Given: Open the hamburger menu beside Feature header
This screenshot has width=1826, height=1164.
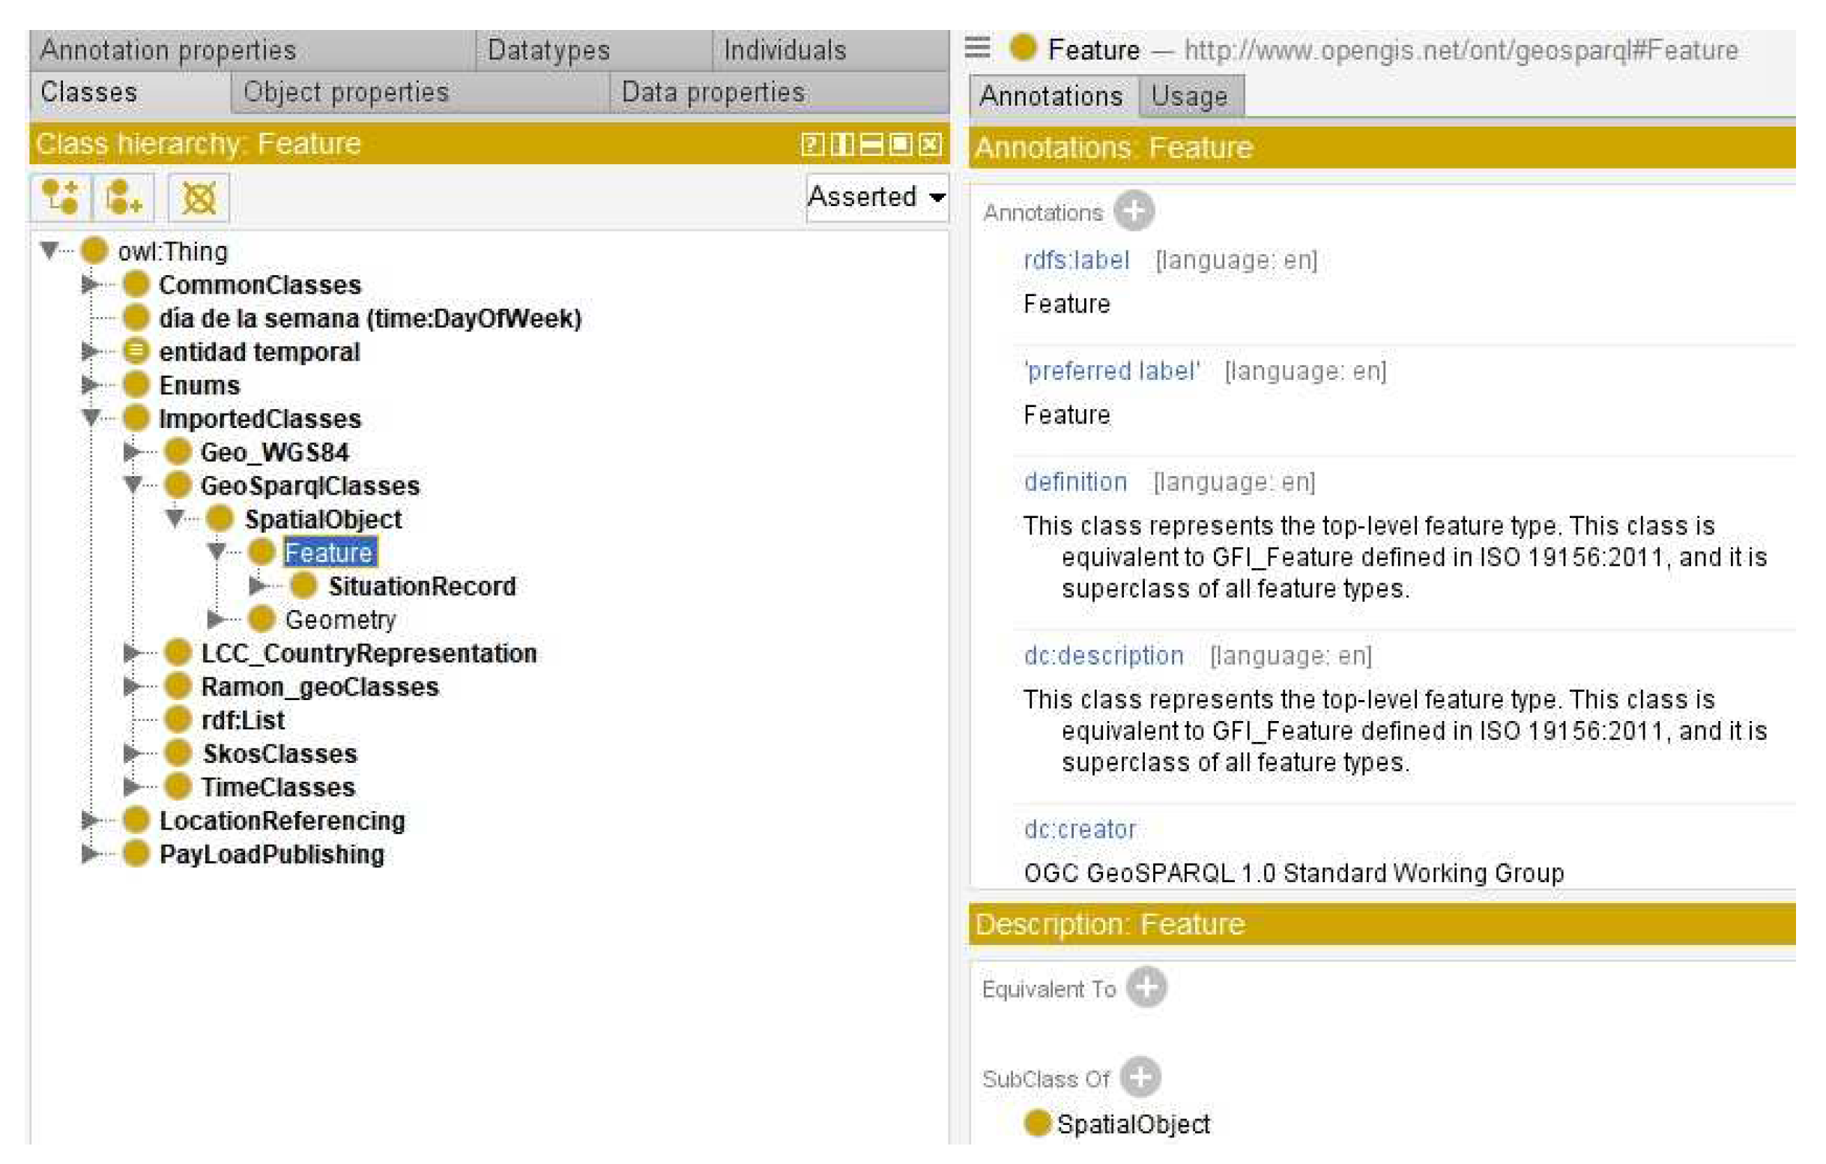Looking at the screenshot, I should point(977,49).
